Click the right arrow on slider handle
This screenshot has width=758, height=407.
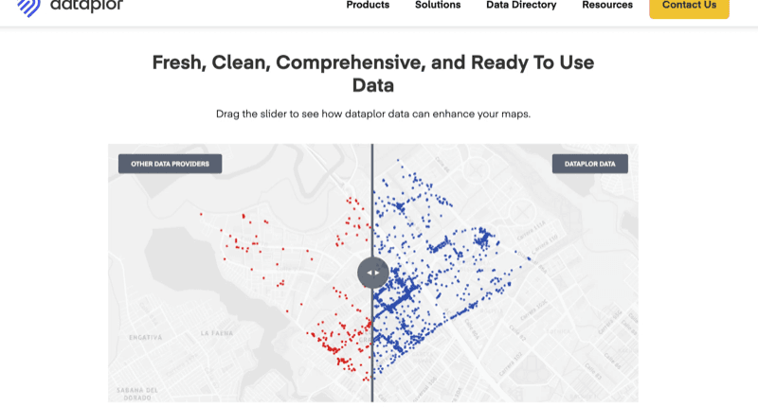pyautogui.click(x=377, y=273)
